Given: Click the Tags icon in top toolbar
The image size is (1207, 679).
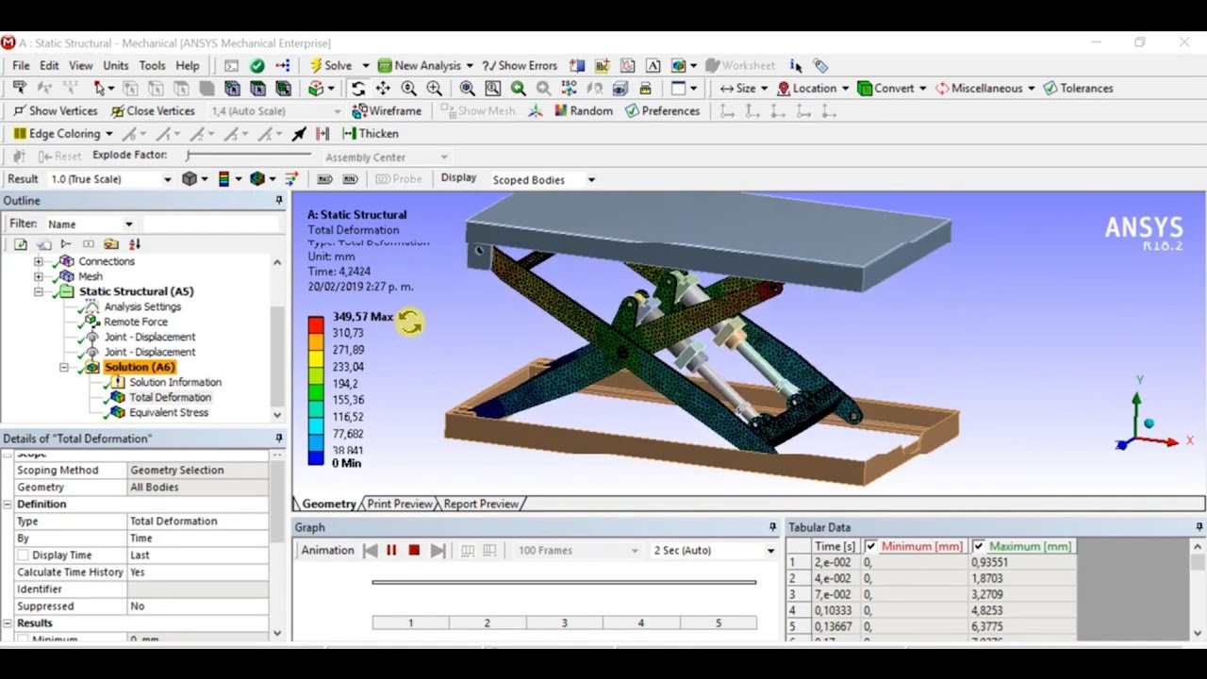Looking at the screenshot, I should pos(820,65).
